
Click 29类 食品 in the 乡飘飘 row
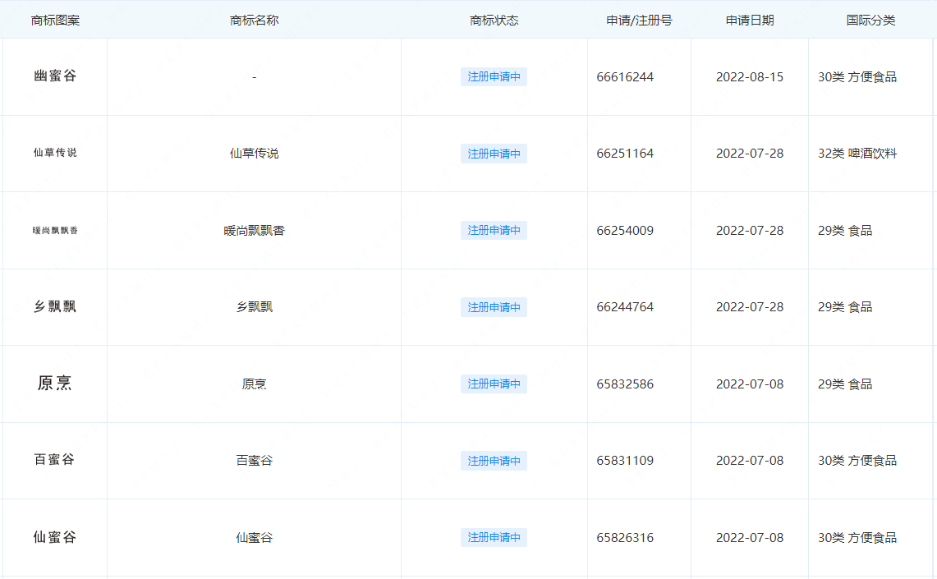tap(845, 307)
